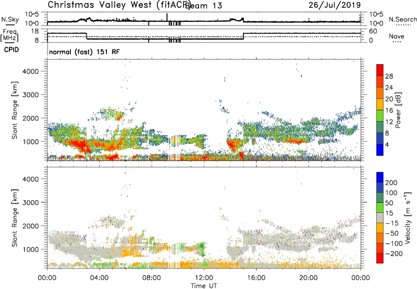Pick the light green segment of Power colorbar
The width and height of the screenshot is (417, 289).
[x=380, y=116]
